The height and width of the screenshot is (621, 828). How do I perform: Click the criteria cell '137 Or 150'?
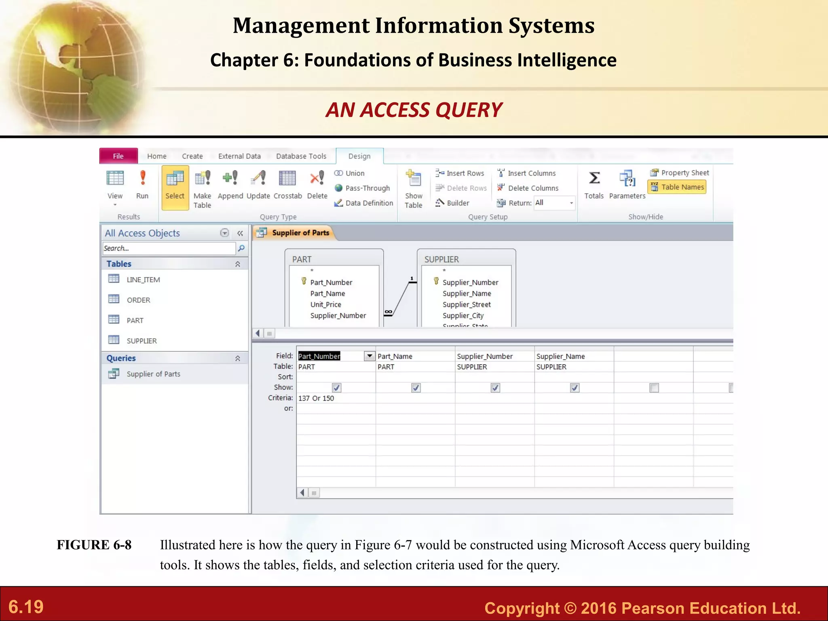336,398
